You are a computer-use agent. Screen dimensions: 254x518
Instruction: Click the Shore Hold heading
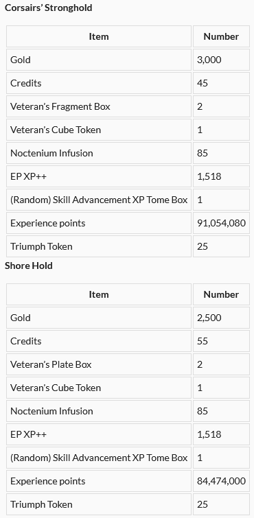click(28, 266)
